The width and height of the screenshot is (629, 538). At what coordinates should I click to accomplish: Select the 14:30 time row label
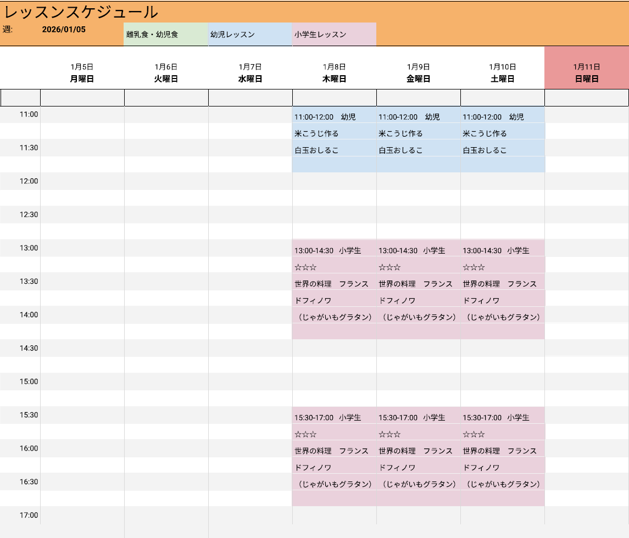tap(29, 348)
